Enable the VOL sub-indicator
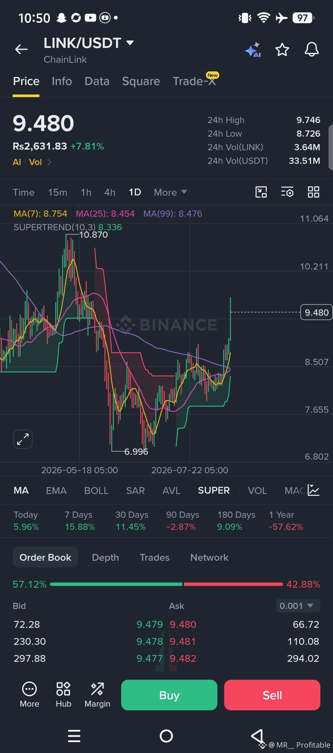 pyautogui.click(x=257, y=491)
